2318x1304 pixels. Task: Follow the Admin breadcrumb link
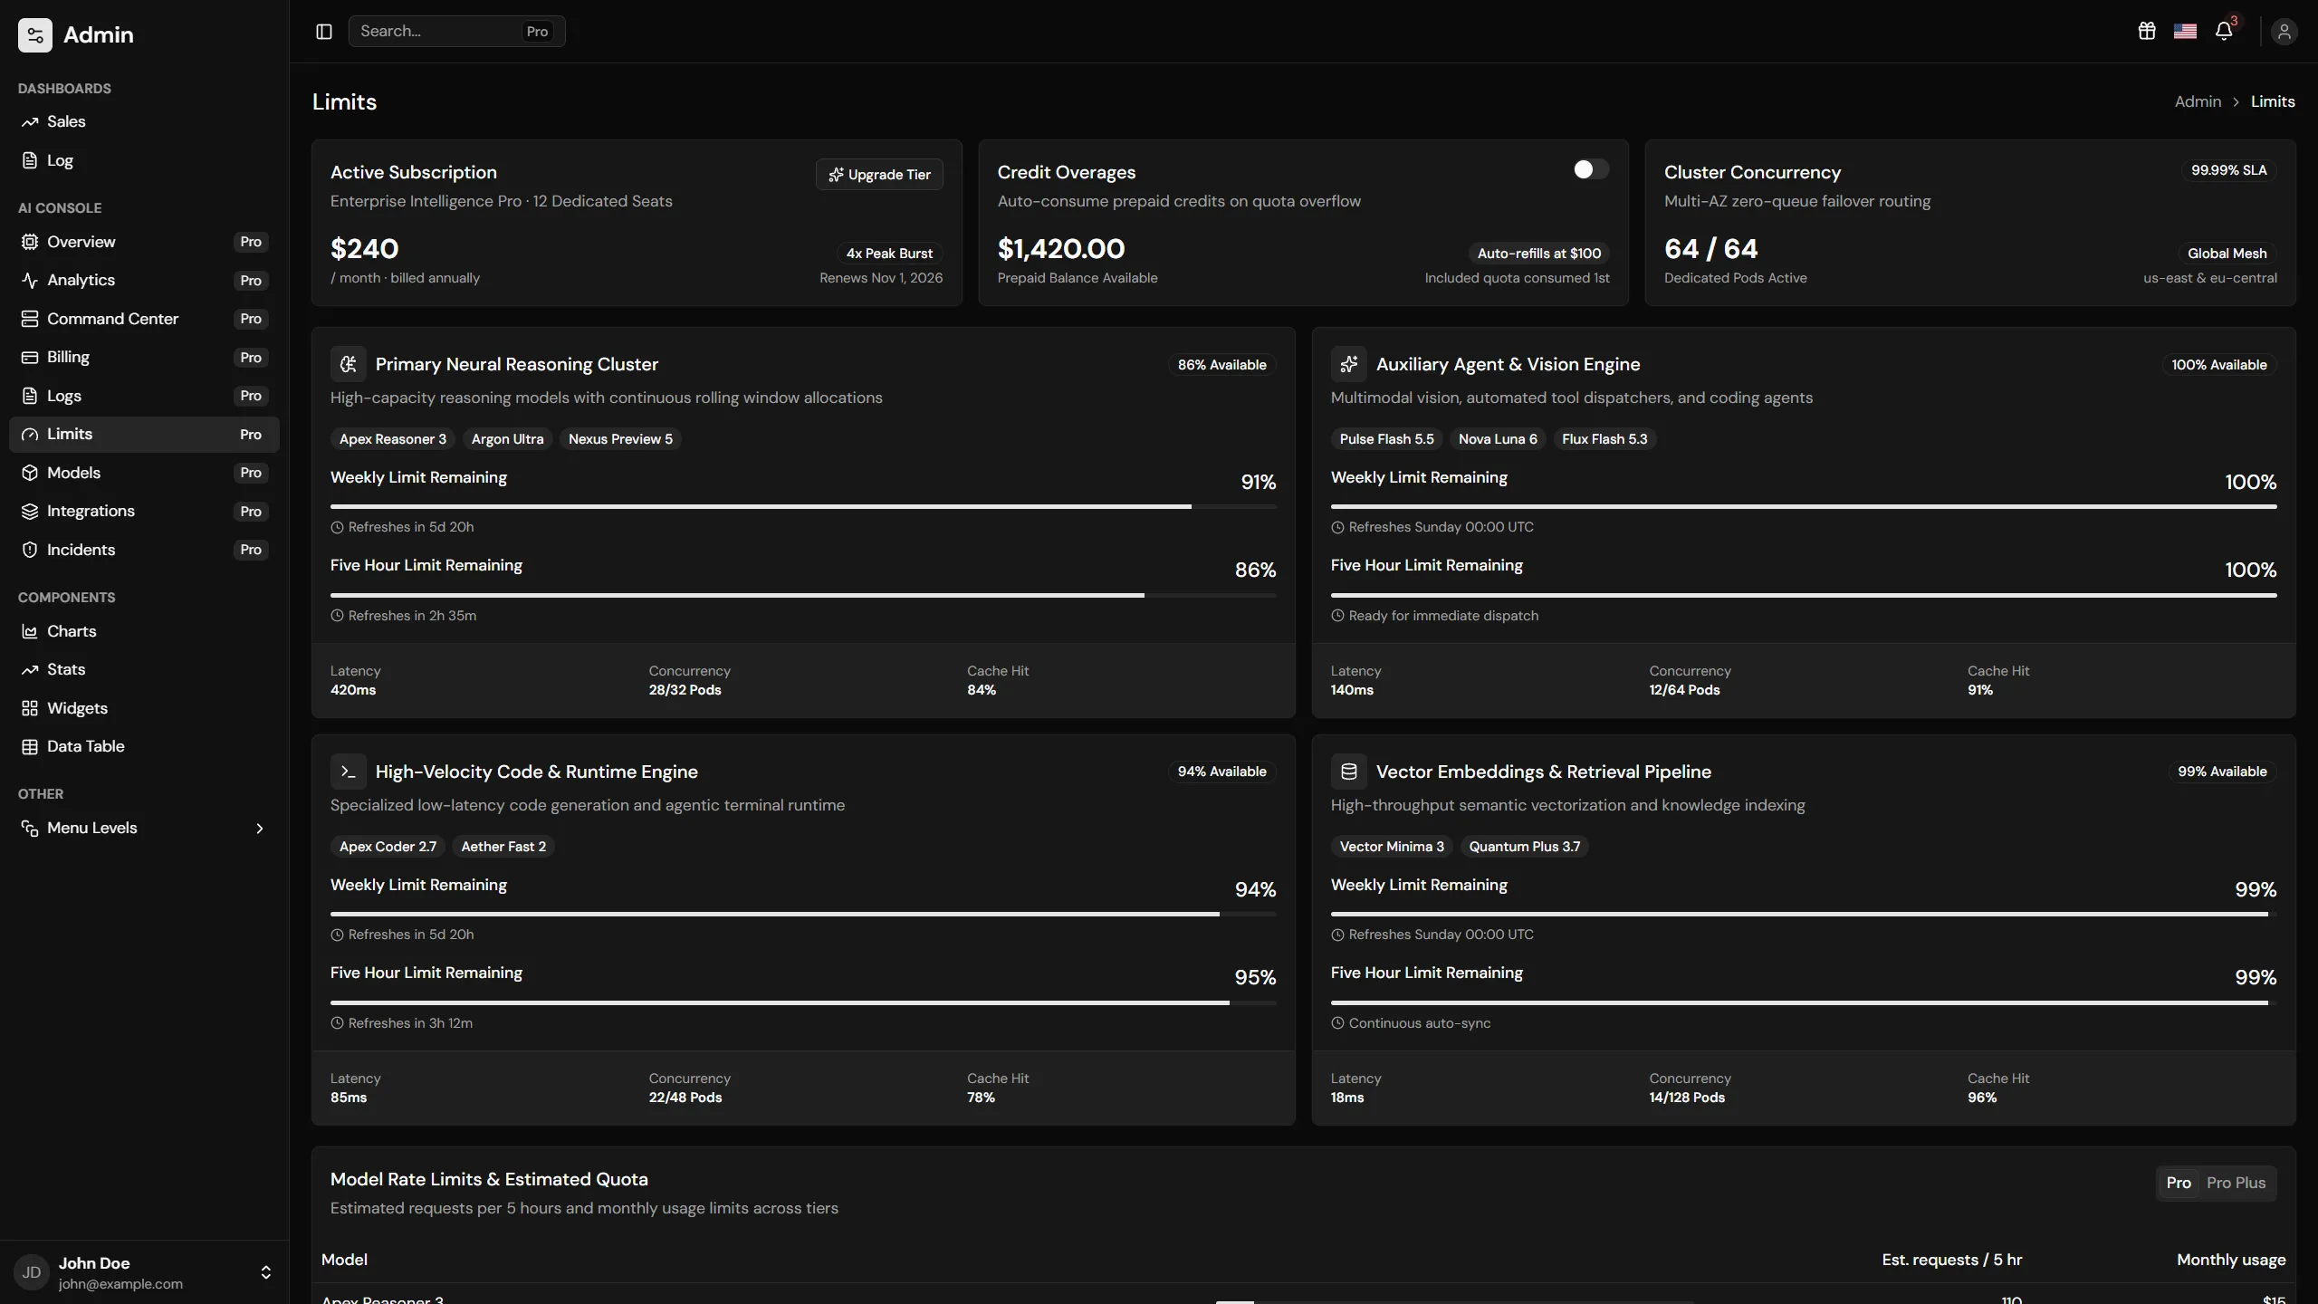click(x=2198, y=101)
